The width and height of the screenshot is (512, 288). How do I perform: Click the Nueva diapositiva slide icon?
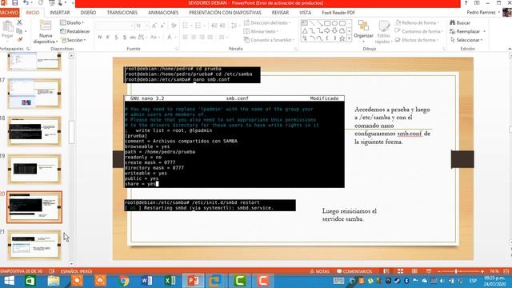pos(46,26)
